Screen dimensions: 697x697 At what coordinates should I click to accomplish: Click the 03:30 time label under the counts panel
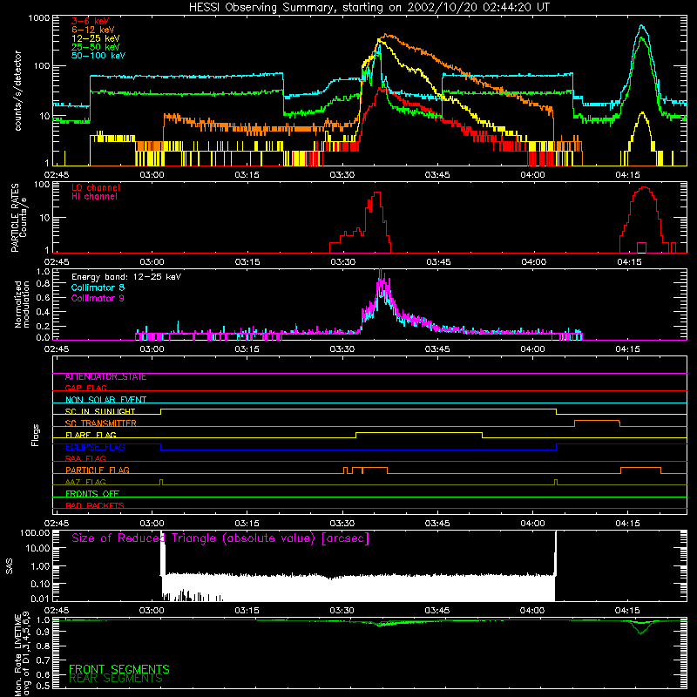coord(342,175)
